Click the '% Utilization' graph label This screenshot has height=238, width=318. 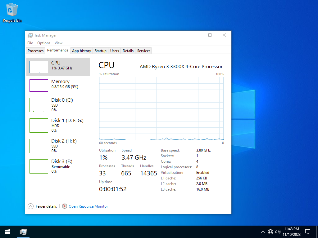[109, 74]
